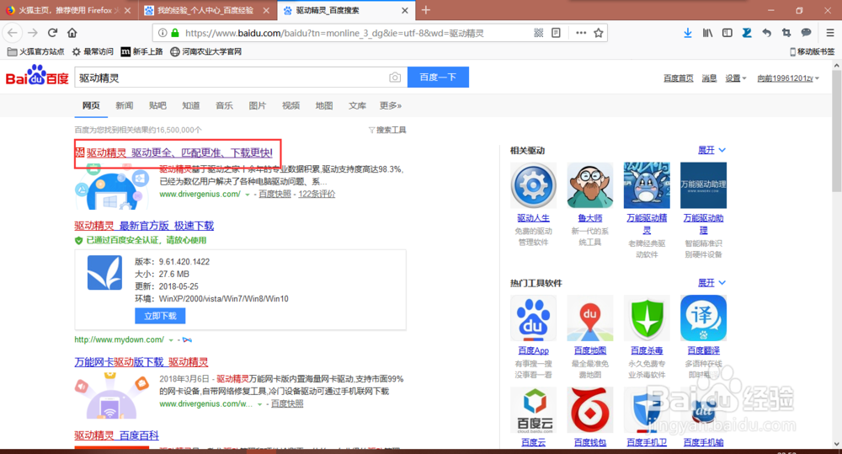Open the Library icon in toolbar
The height and width of the screenshot is (454, 842).
point(707,33)
